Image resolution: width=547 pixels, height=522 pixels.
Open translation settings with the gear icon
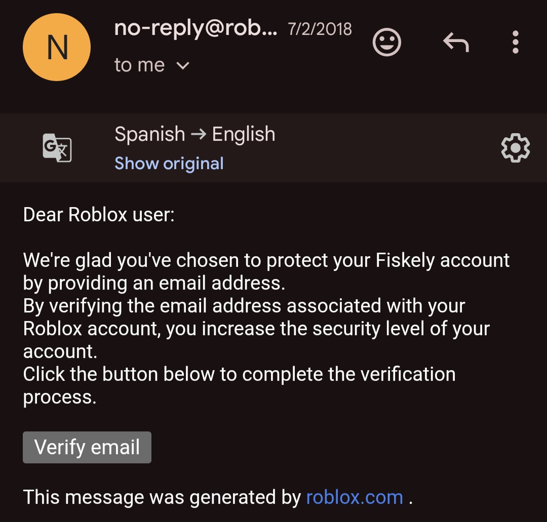click(x=515, y=147)
